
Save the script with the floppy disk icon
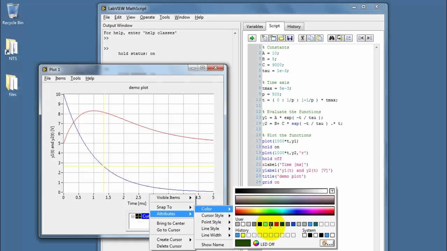click(x=290, y=38)
